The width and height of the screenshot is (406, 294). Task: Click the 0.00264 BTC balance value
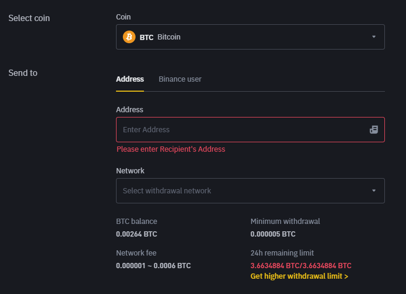tap(137, 234)
